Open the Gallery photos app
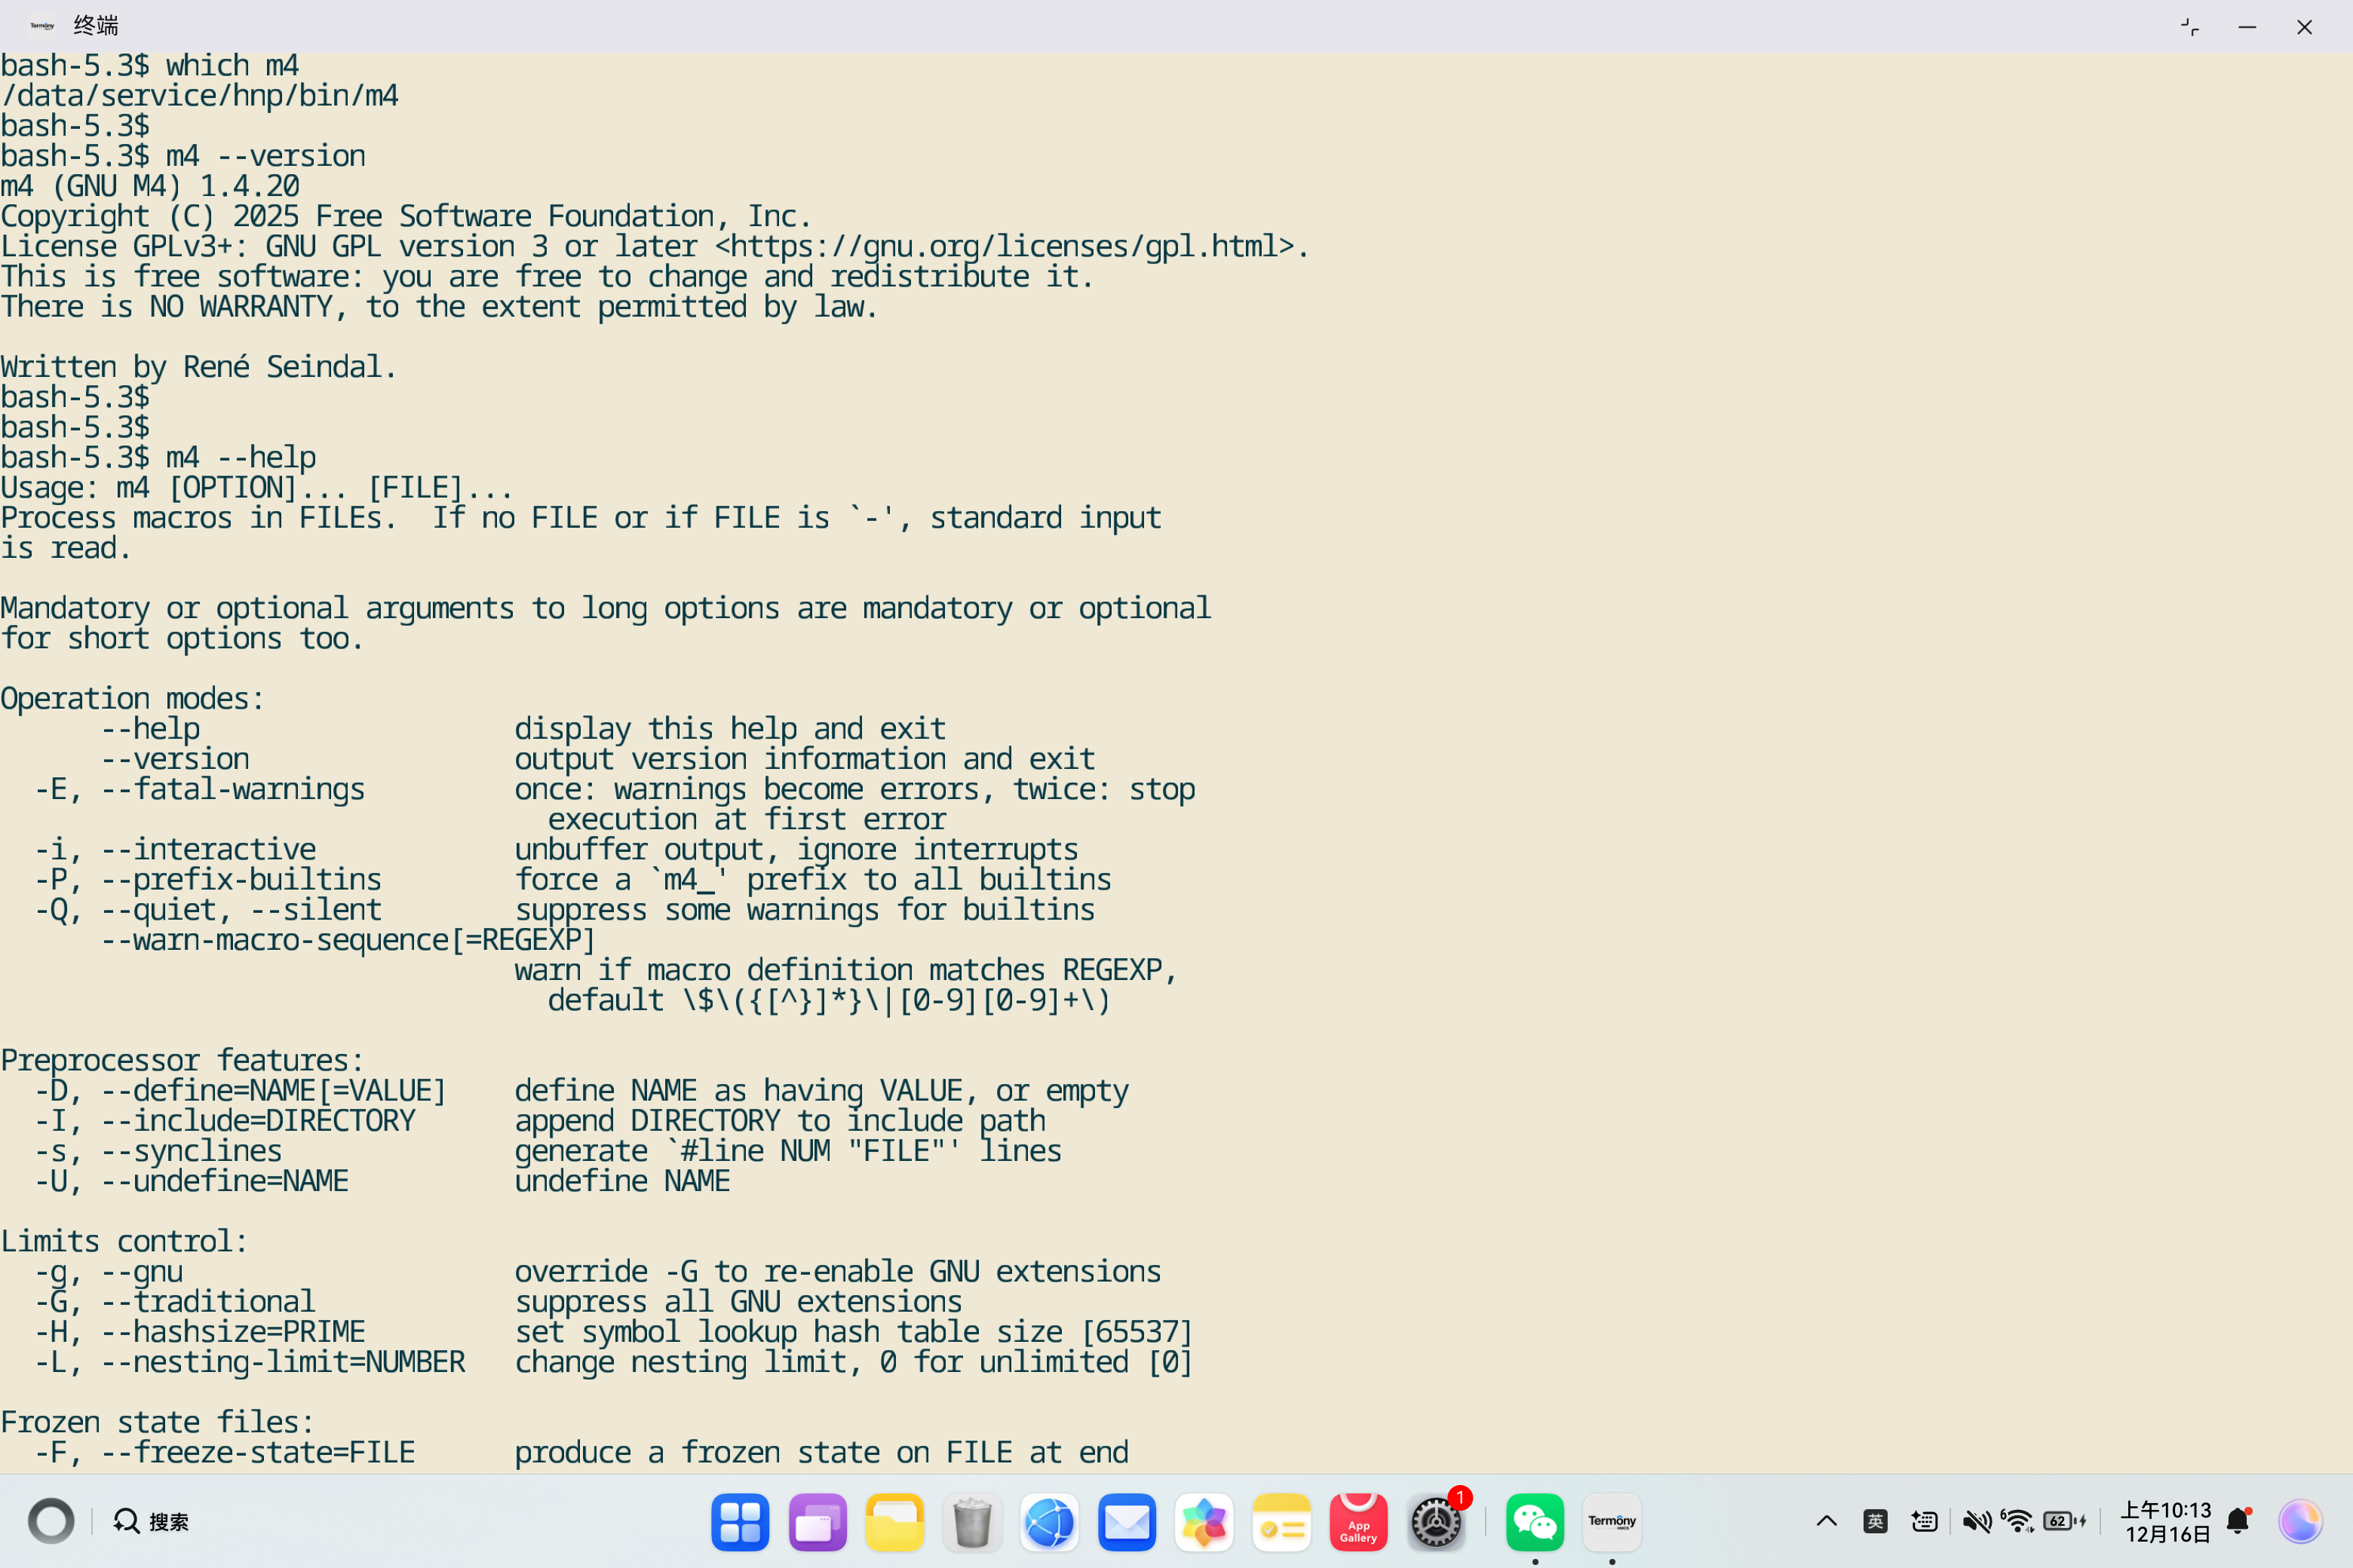Image resolution: width=2353 pixels, height=1568 pixels. pyautogui.click(x=1204, y=1522)
